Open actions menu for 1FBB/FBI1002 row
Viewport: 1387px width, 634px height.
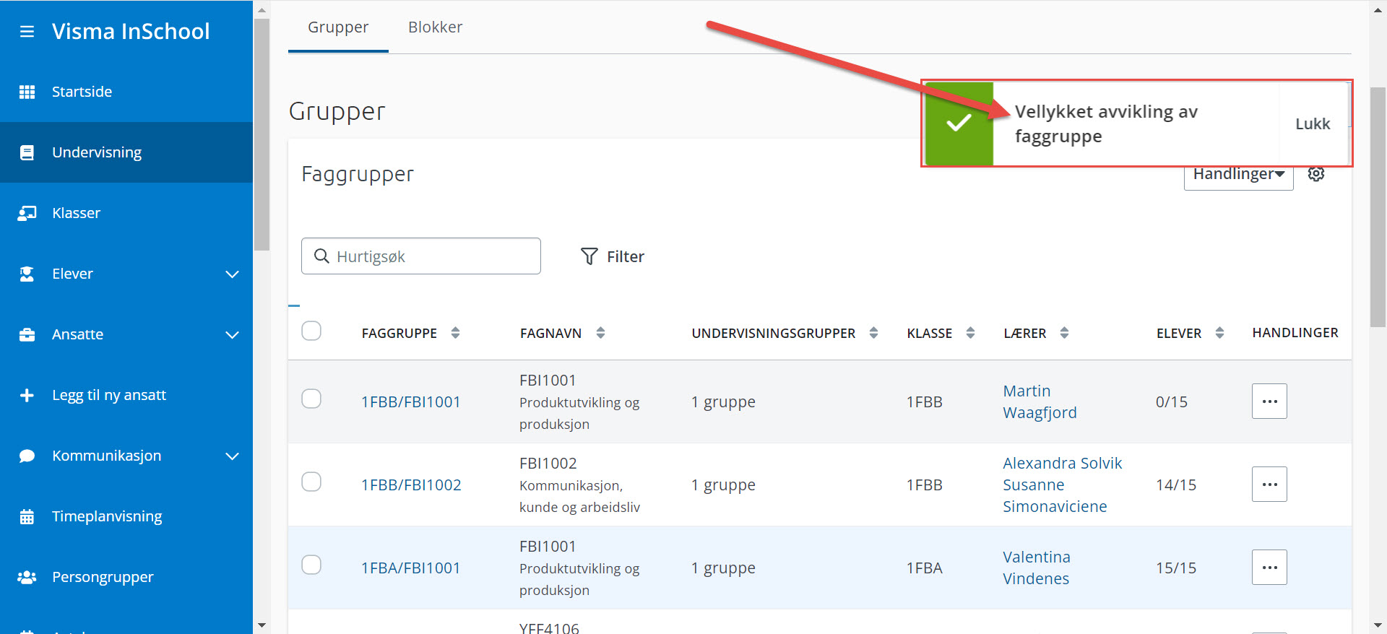point(1269,484)
